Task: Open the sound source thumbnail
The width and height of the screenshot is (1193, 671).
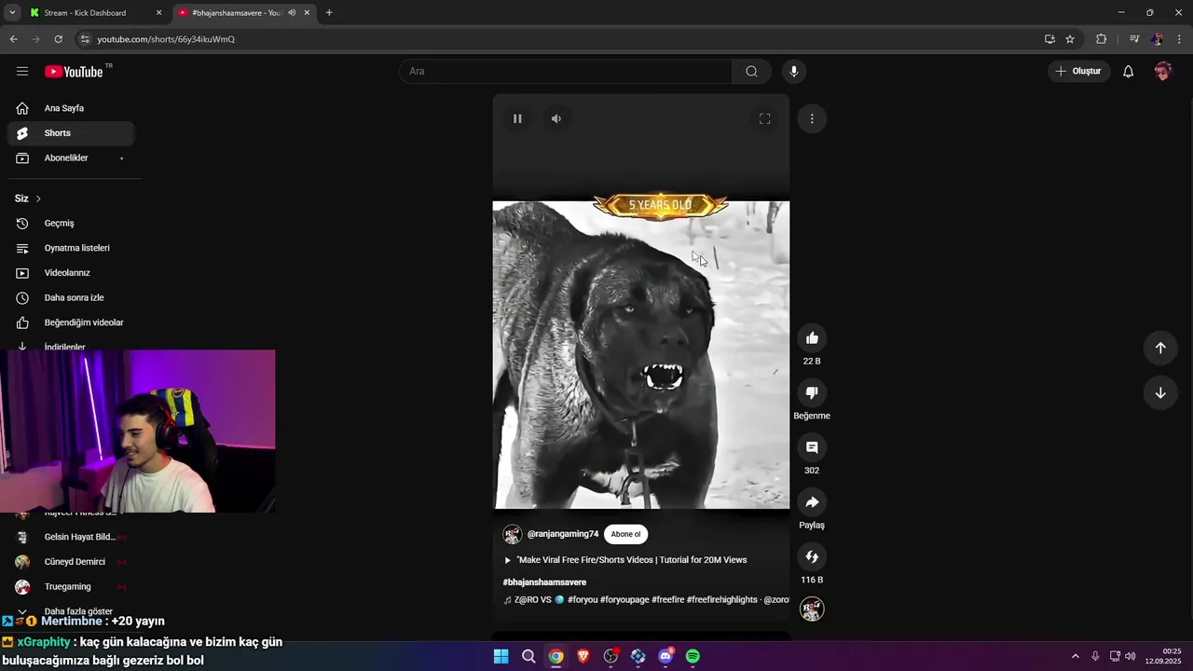Action: pyautogui.click(x=812, y=609)
